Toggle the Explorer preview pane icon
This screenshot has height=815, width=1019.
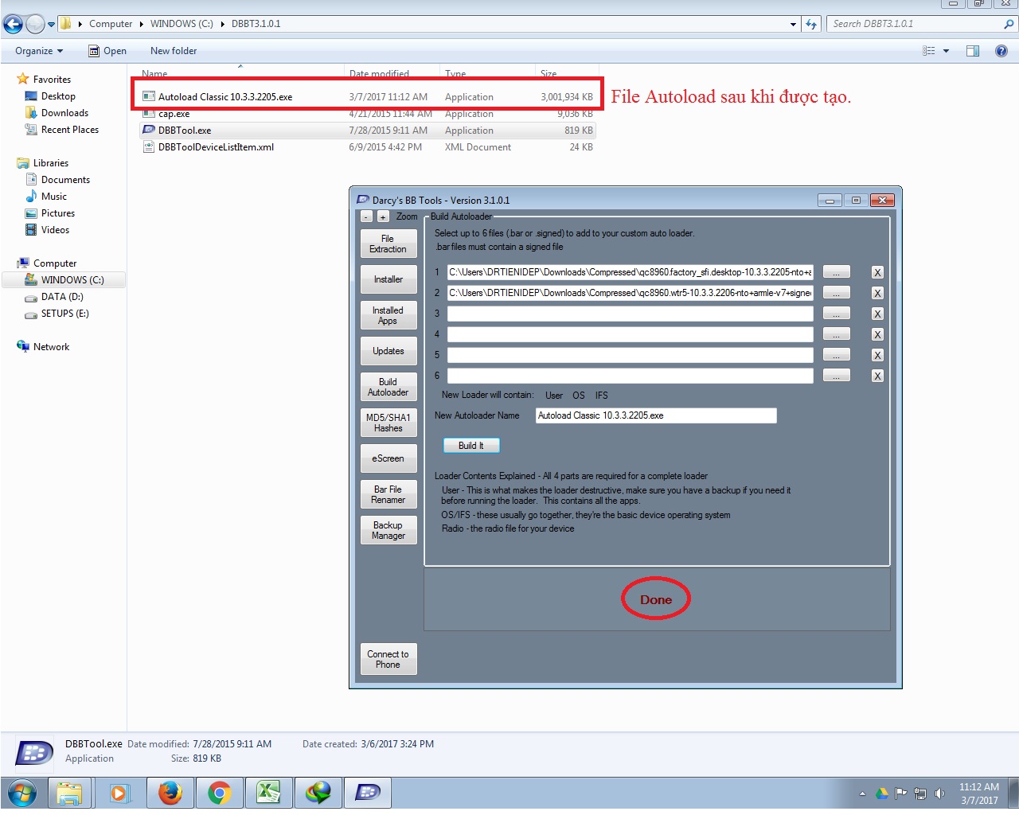972,51
